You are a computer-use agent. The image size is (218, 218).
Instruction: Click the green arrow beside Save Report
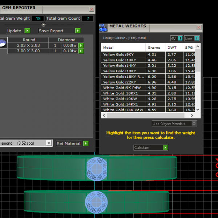(x=77, y=31)
